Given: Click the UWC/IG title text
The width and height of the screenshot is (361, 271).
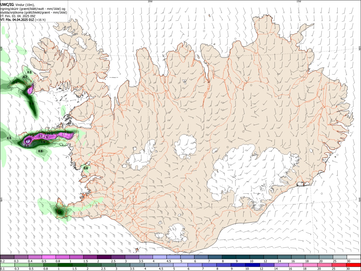Looking at the screenshot, I should [6, 5].
